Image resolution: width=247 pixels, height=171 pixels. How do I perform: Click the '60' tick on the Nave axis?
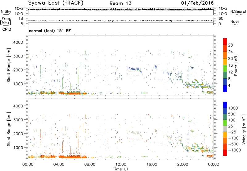coord(221,19)
